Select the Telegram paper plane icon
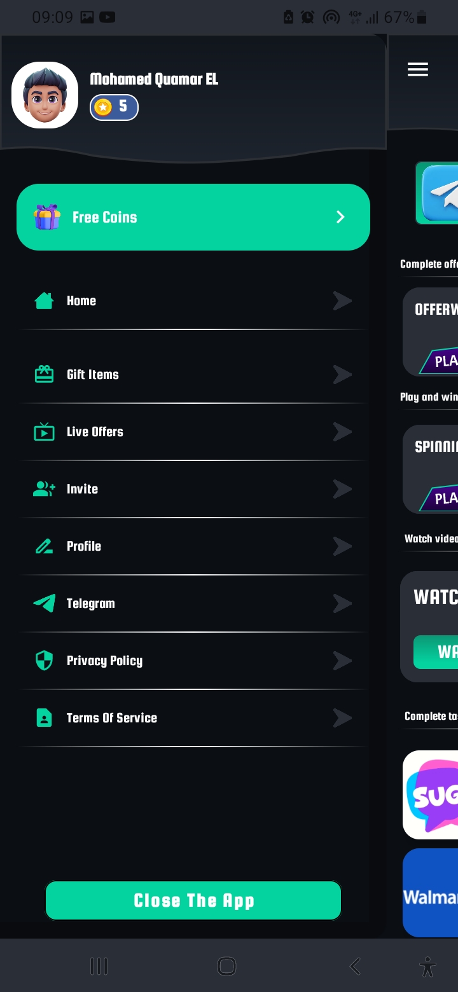This screenshot has width=458, height=992. 44,603
